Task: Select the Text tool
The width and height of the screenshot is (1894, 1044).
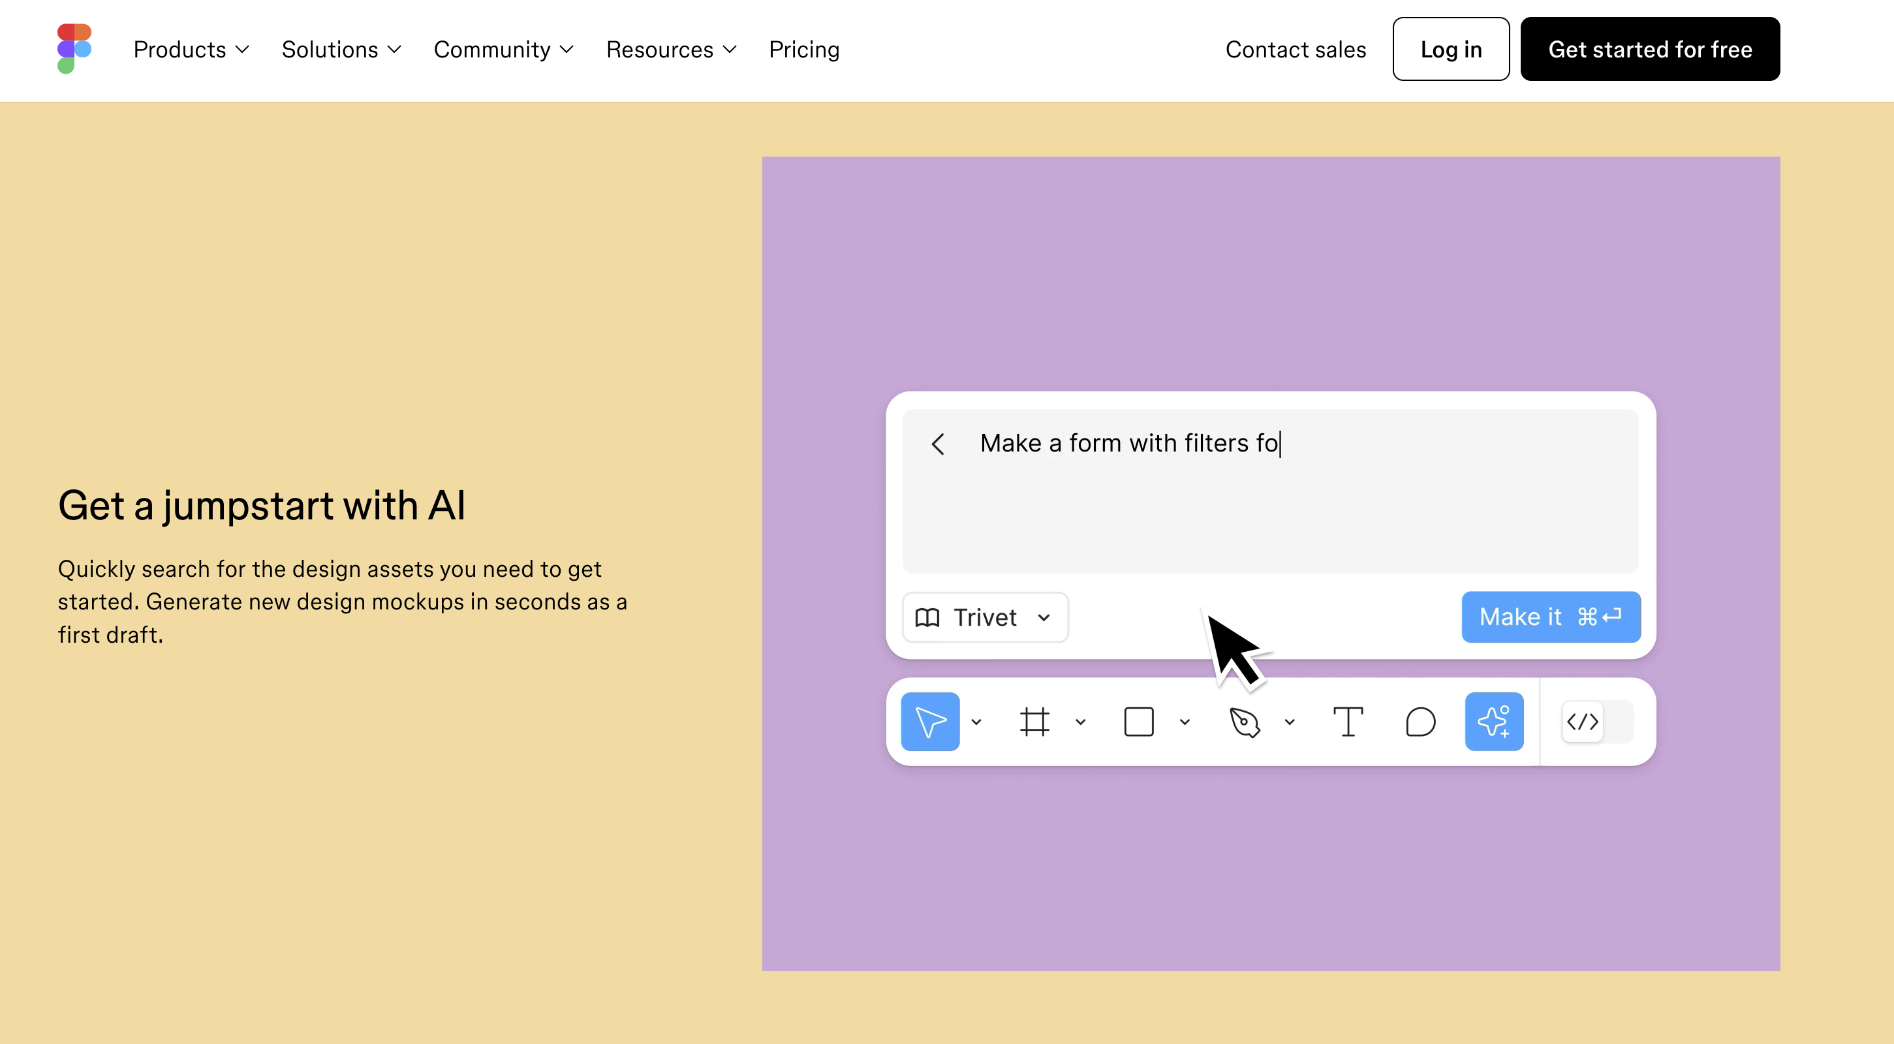Action: click(1348, 721)
